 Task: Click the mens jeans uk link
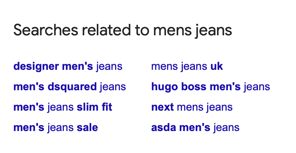187,67
